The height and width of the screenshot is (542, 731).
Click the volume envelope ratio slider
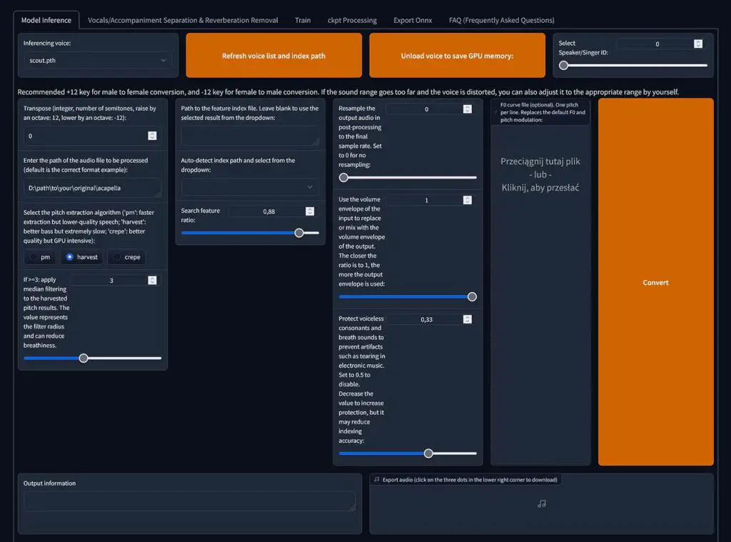(x=408, y=296)
